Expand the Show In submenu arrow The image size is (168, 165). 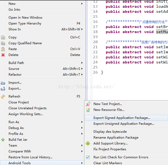point(82,29)
